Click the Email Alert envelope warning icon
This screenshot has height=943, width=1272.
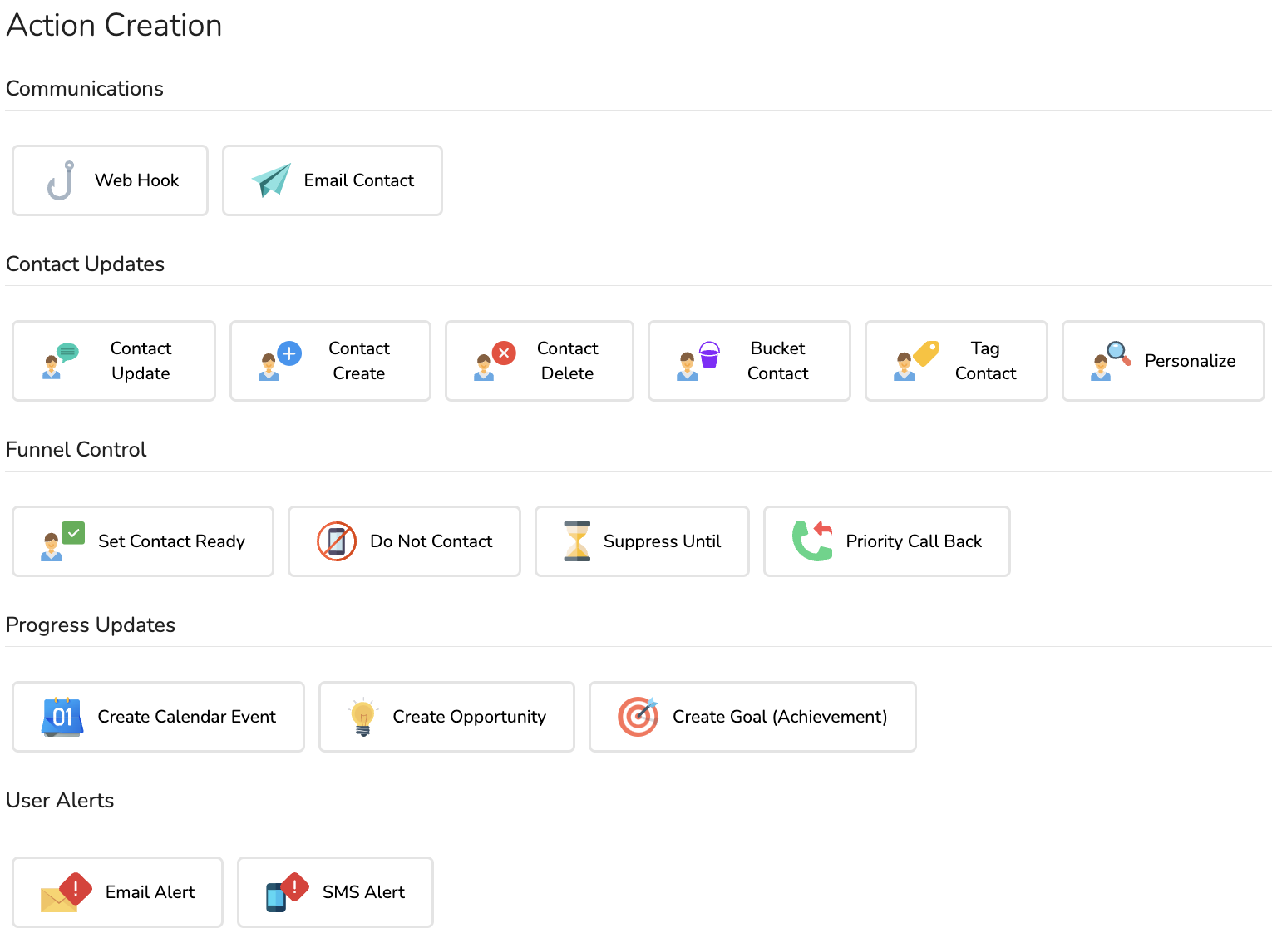point(67,892)
